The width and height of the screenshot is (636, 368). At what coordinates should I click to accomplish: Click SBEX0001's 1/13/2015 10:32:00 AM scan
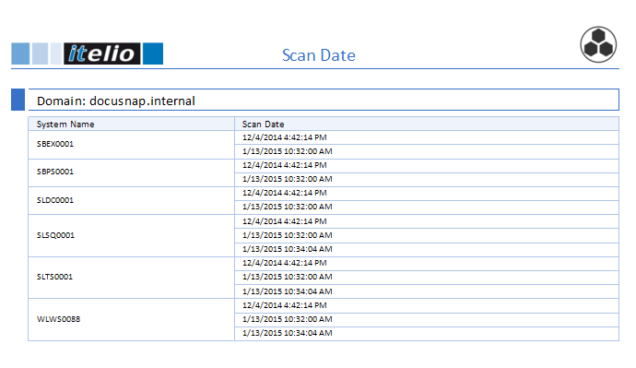click(288, 151)
